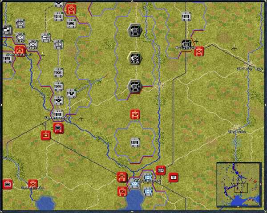Click the map scroll-left arrow on the left border
The image size is (267, 213).
(x=1, y=105)
